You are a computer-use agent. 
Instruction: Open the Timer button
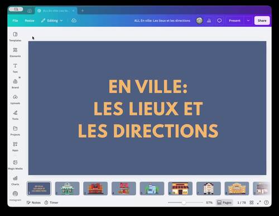[51, 203]
